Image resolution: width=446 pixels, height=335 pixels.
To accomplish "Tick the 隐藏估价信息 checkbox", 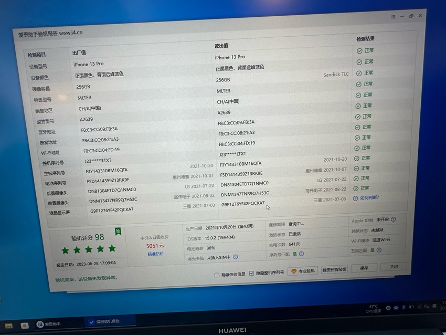I will point(217,275).
